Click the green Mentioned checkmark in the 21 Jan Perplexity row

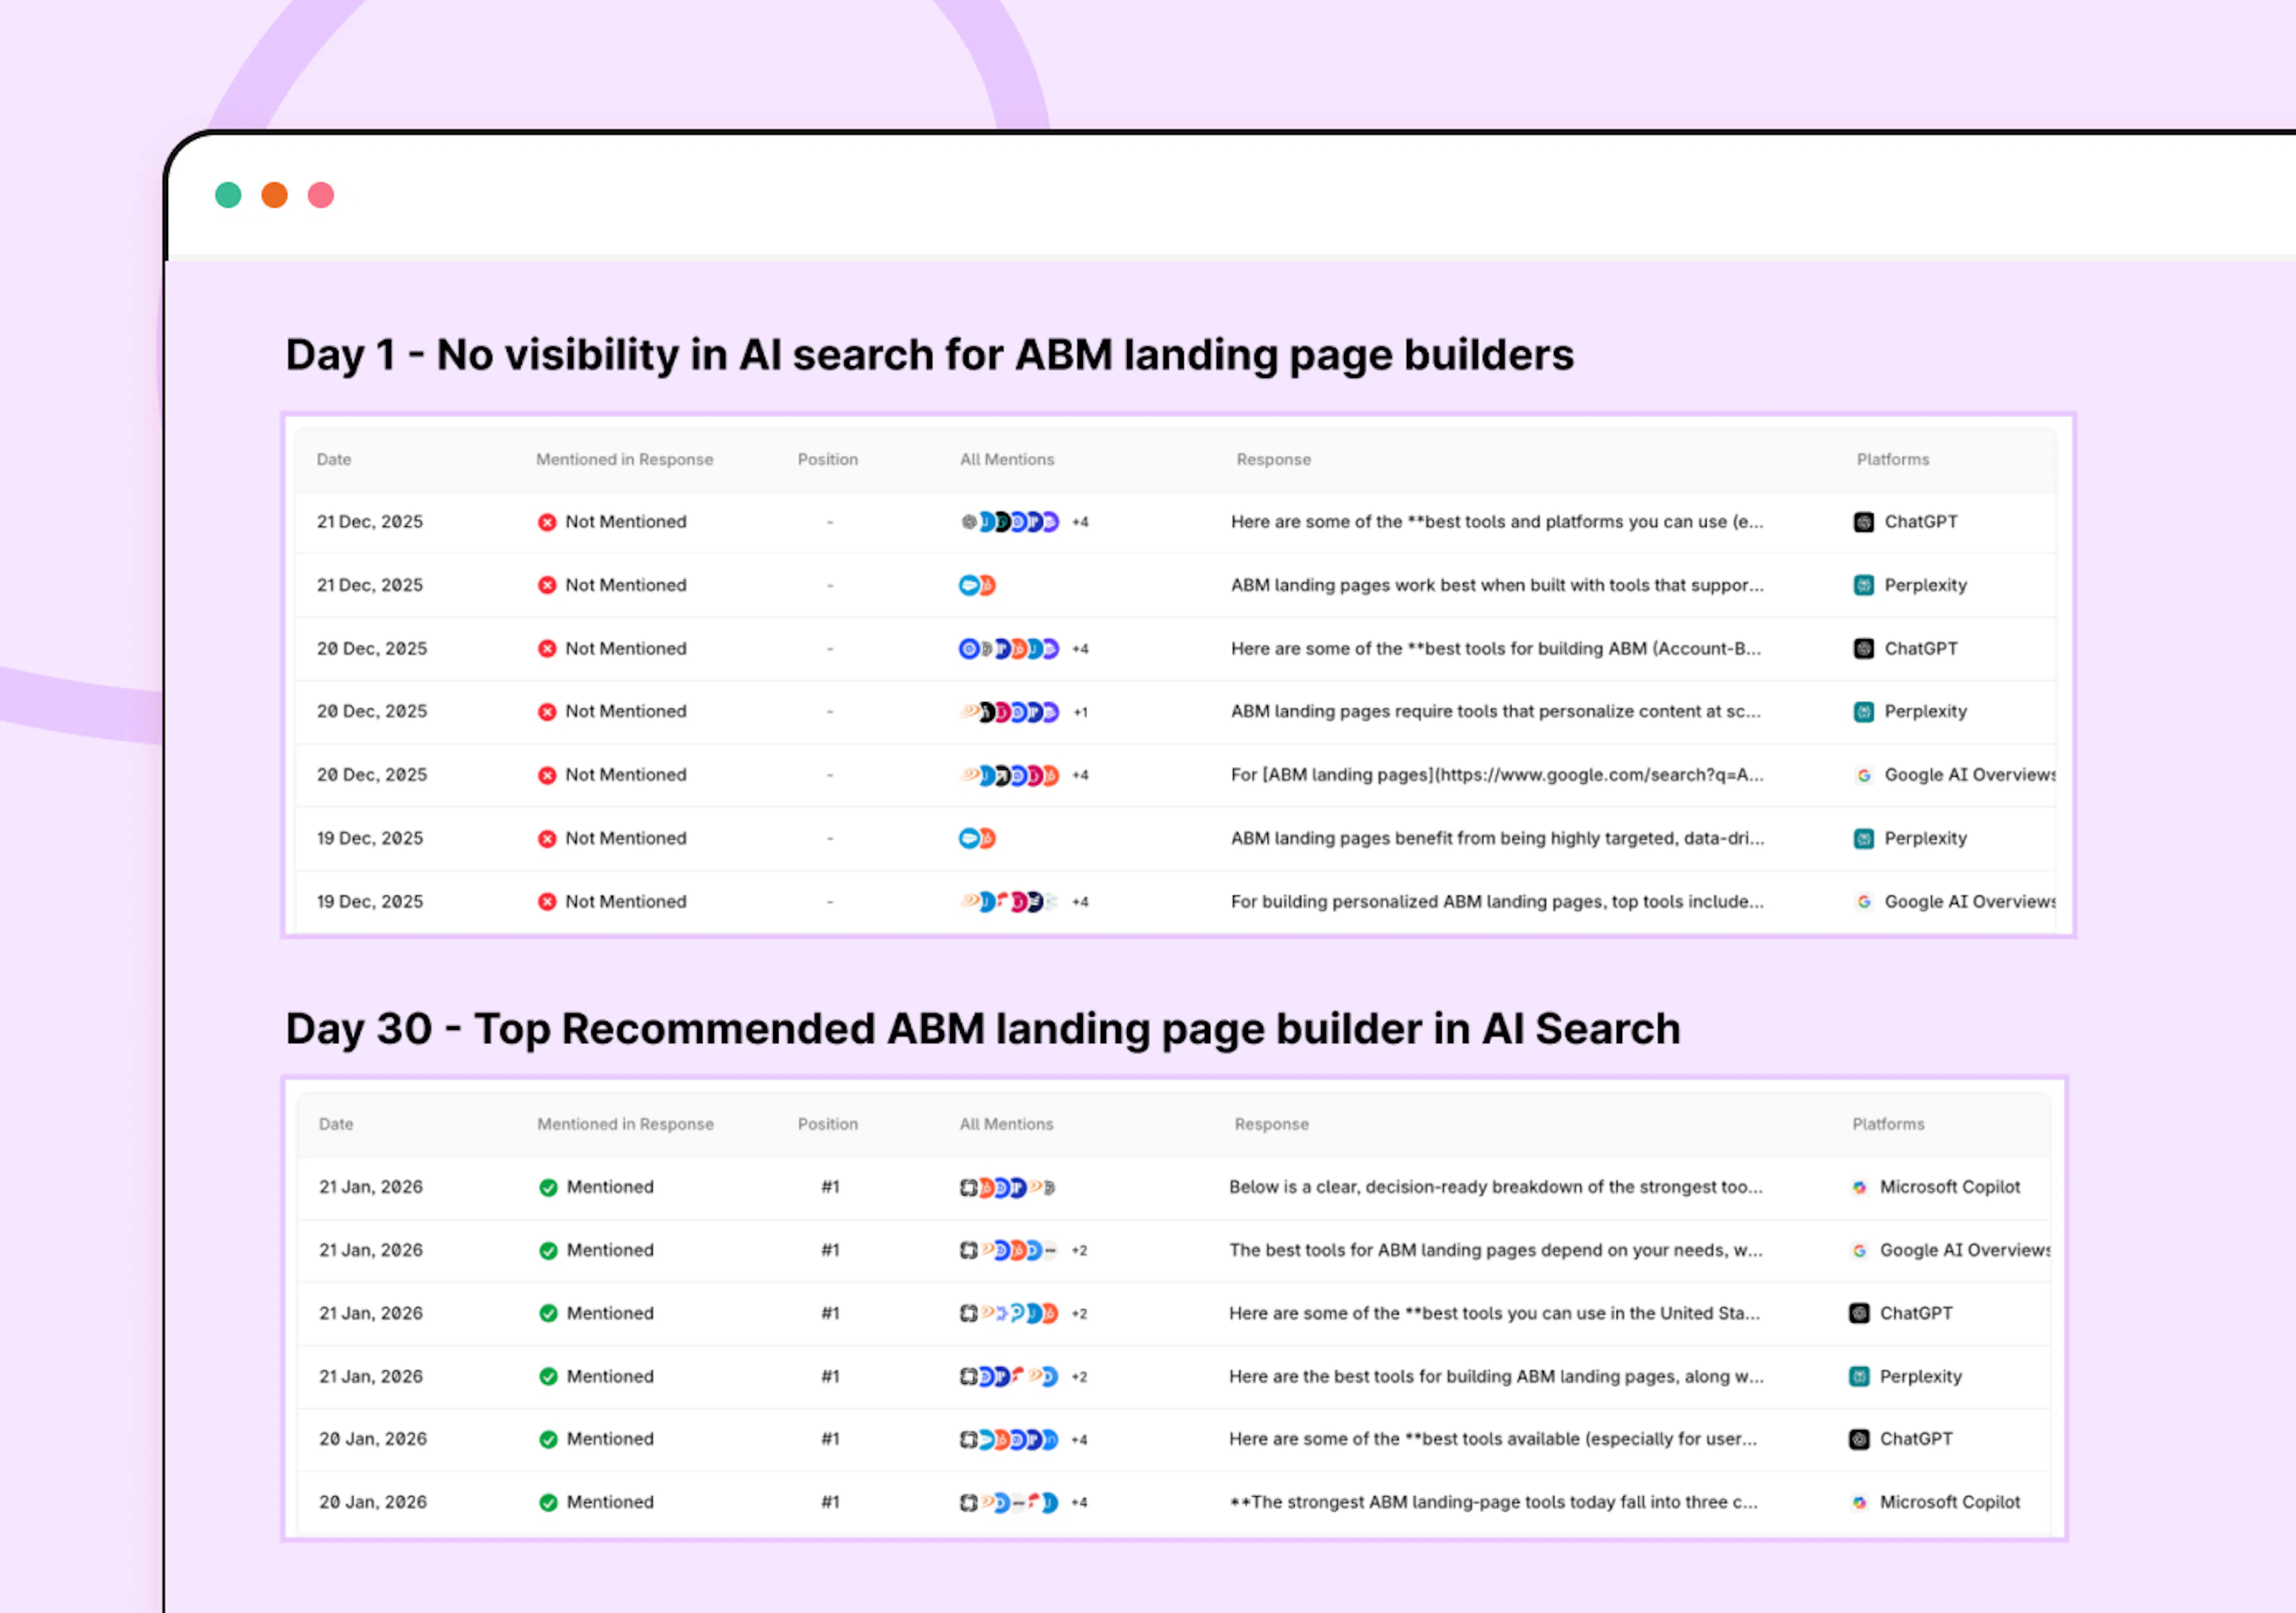[x=548, y=1376]
